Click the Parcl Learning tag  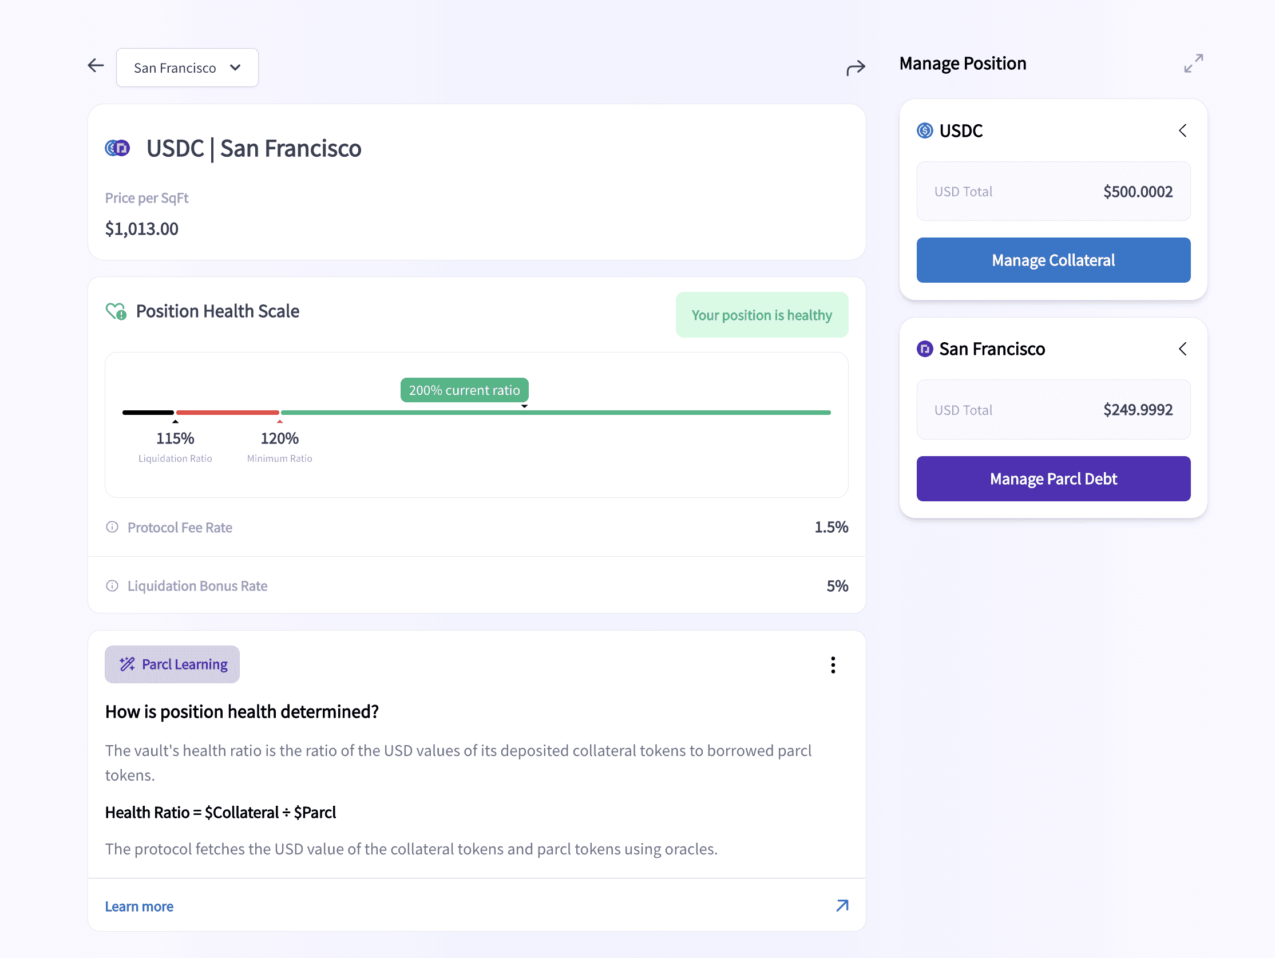172,664
